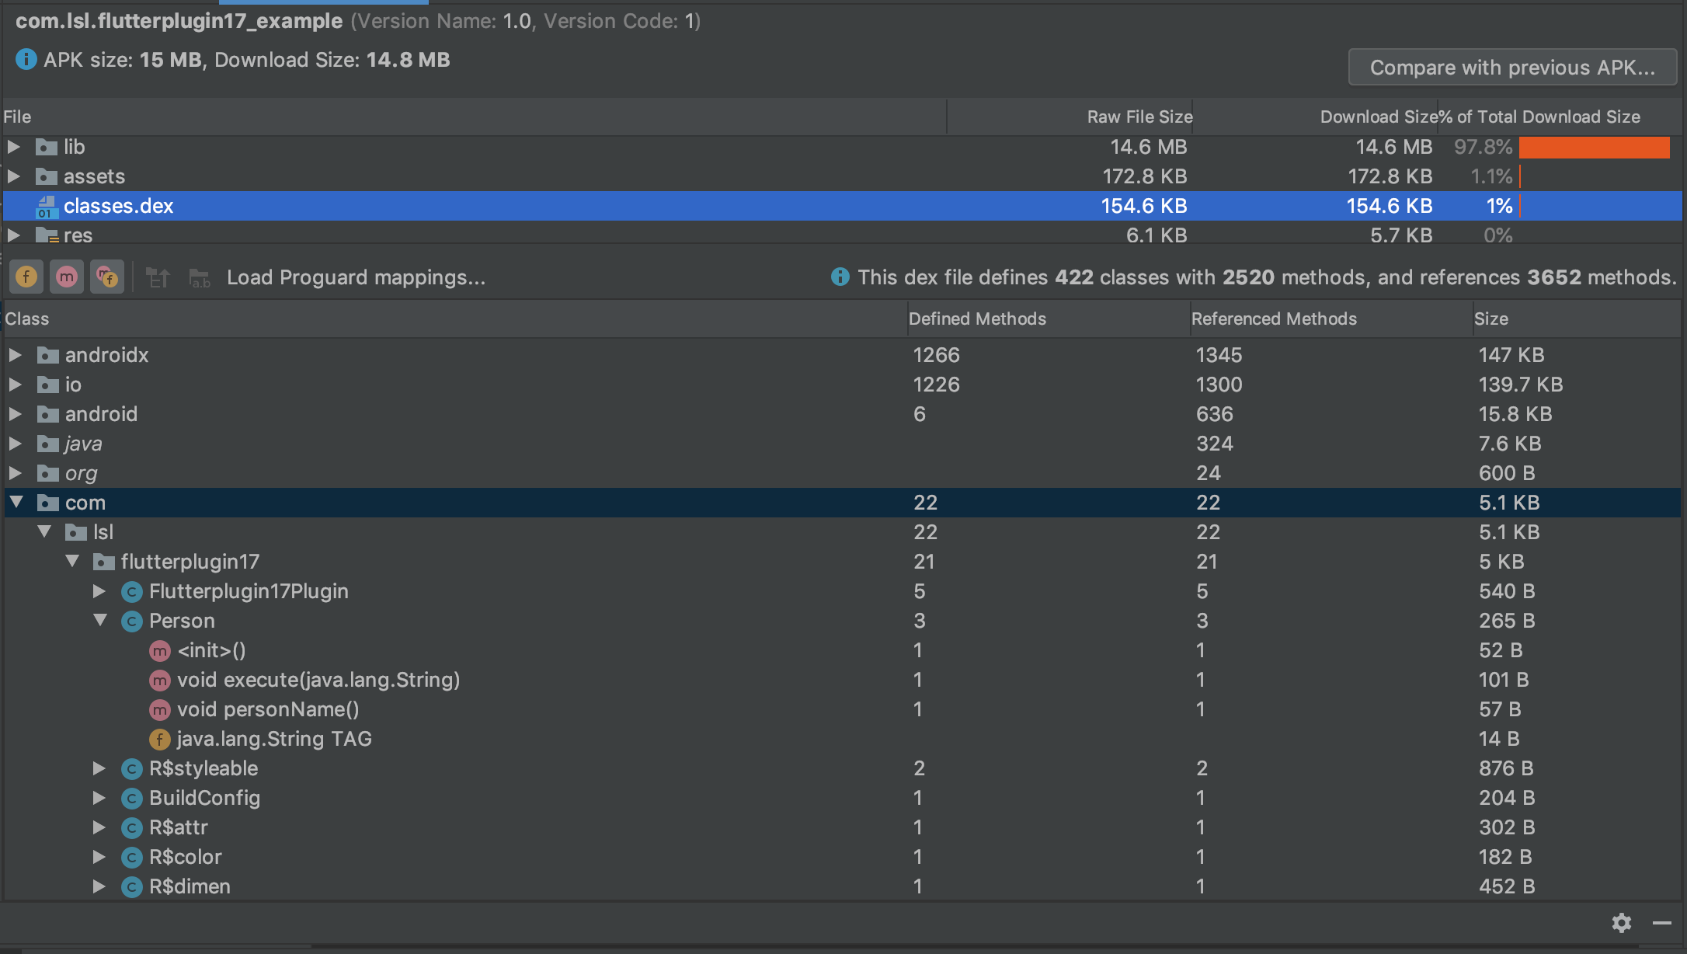The image size is (1687, 954).
Task: Toggle the show fields filter
Action: click(26, 277)
